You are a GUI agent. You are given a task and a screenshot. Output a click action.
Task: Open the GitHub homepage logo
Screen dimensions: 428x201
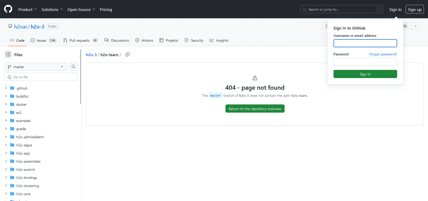[x=8, y=9]
